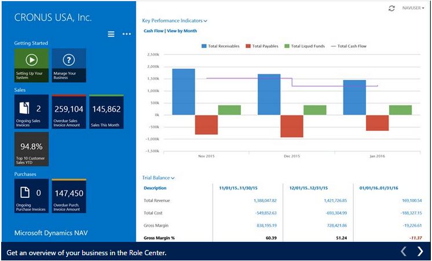The width and height of the screenshot is (432, 261).
Task: Open the Overdue Sales Invoice Amount tile
Action: [69, 112]
